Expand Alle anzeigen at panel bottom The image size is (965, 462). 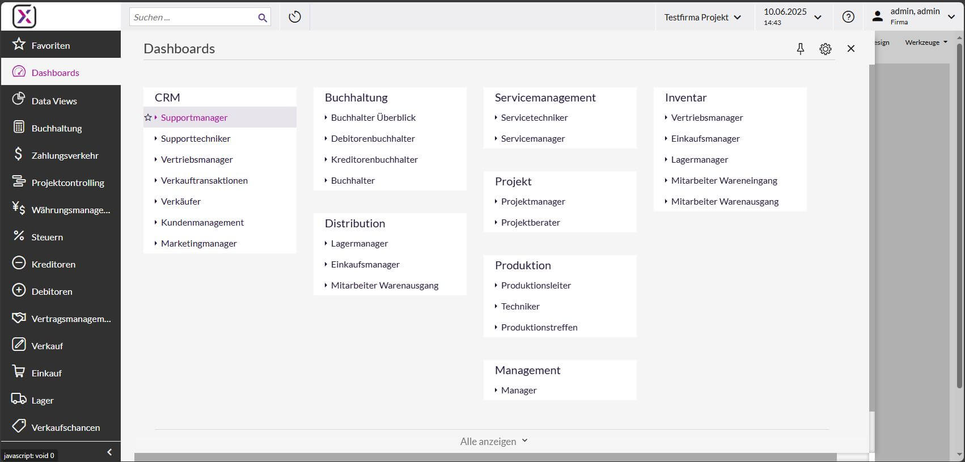(x=493, y=441)
